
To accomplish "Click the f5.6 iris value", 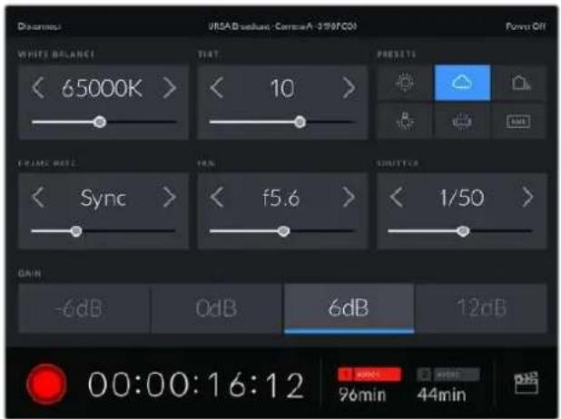I will tap(281, 198).
